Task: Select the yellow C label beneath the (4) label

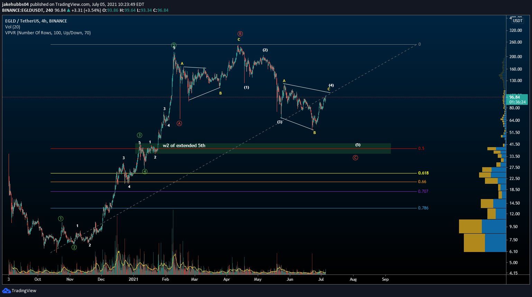Action: (329, 89)
